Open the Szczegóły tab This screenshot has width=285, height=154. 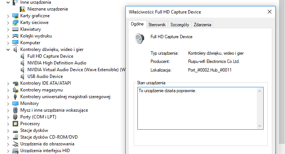179,25
